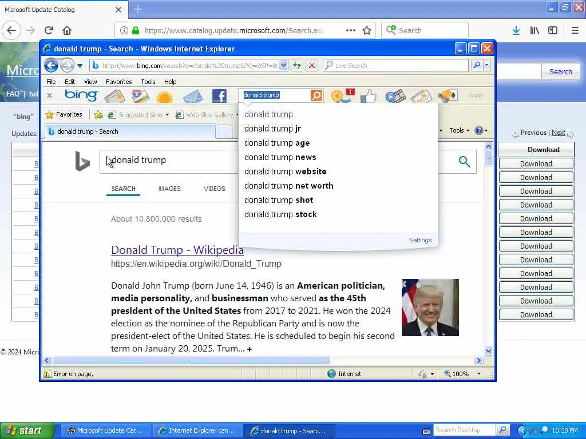Screen dimensions: 586x439
Task: Choose suggestion 'donald trump jr'
Action: 272,129
